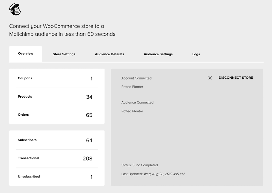Screen dimensions: 272x193
Task: Open the Audience Defaults tab
Action: (x=109, y=54)
